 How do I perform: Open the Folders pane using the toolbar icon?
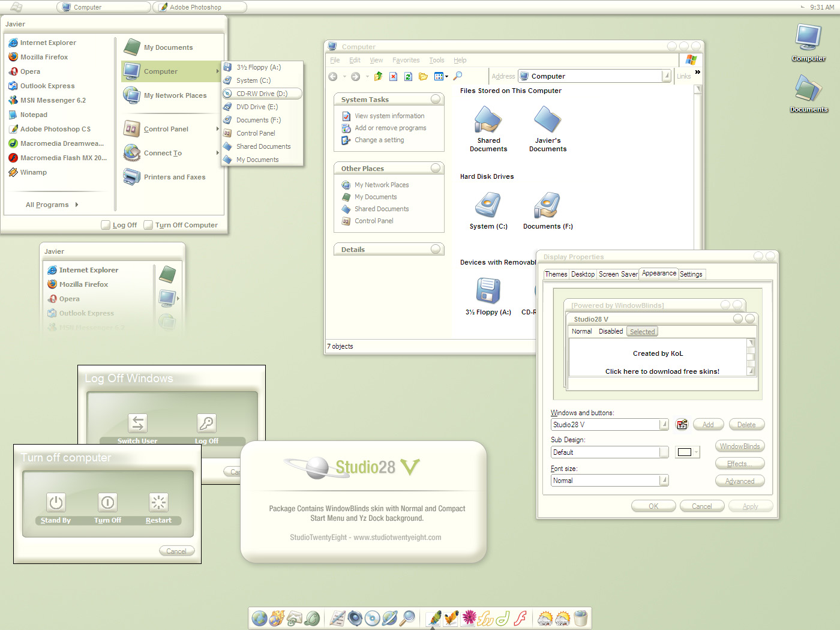pyautogui.click(x=423, y=76)
